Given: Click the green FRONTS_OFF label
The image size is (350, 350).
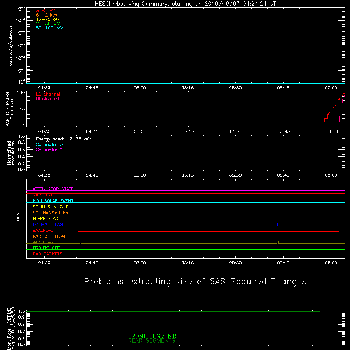Looking at the screenshot, I should [x=46, y=248].
